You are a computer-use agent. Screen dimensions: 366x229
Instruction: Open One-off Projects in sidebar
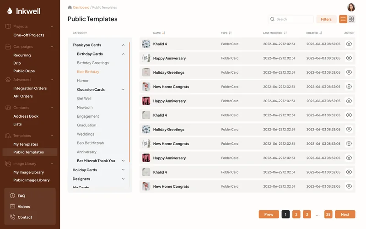click(x=29, y=35)
